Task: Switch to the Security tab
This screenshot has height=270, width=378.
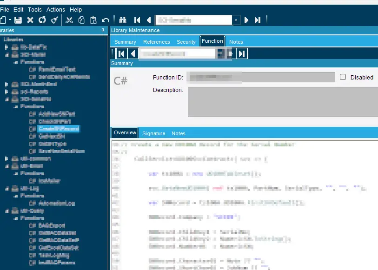Action: [186, 42]
